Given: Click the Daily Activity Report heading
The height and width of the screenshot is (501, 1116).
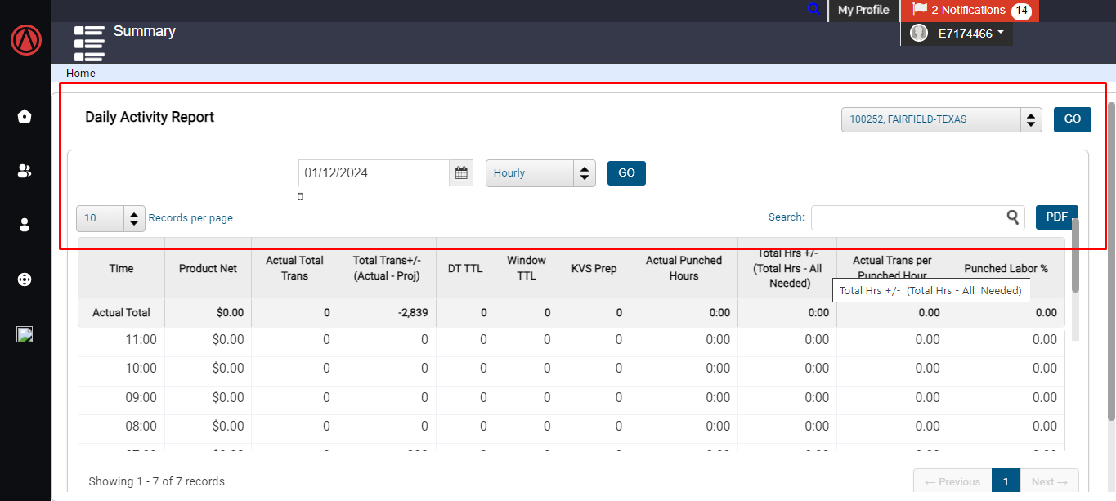Looking at the screenshot, I should click(150, 117).
